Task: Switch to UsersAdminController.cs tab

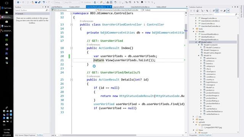Action: pyautogui.click(x=140, y=7)
